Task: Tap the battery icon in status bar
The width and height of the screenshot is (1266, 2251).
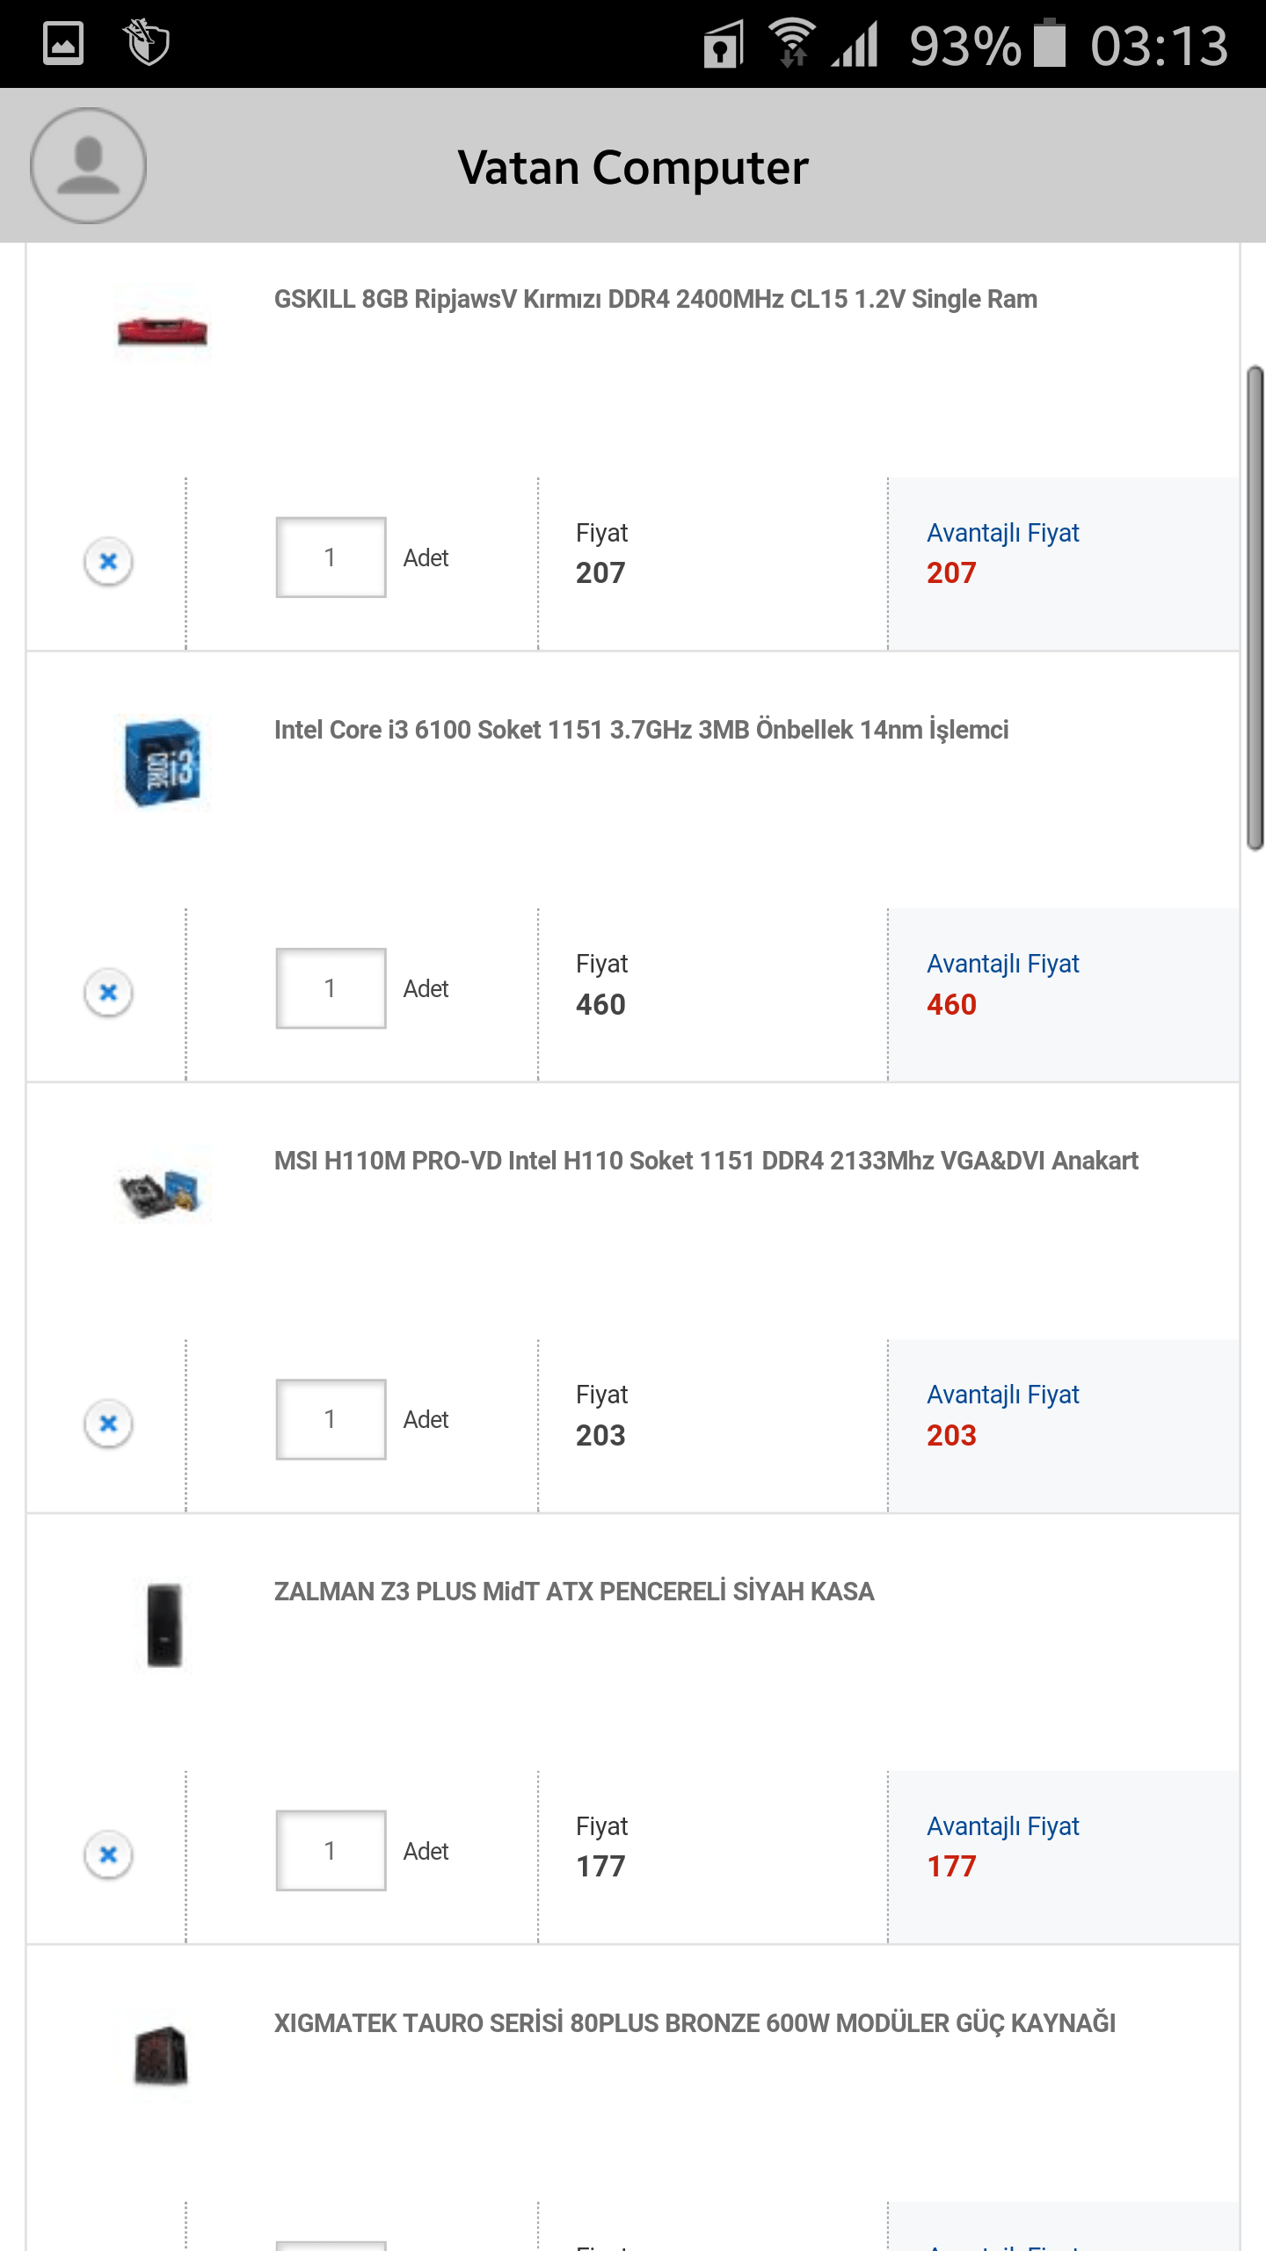Action: [x=1049, y=43]
